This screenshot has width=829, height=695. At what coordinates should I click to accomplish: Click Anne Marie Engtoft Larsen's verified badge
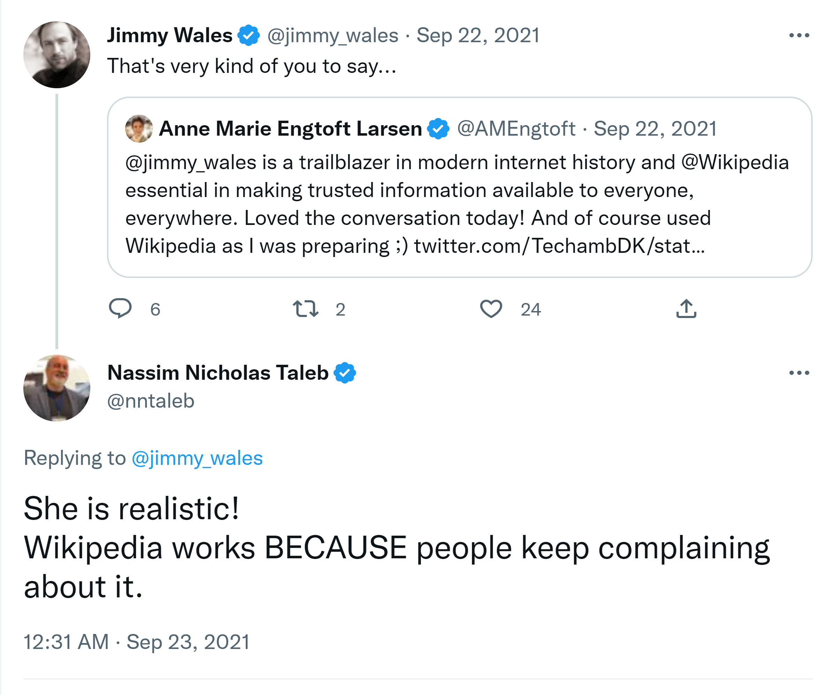coord(438,129)
